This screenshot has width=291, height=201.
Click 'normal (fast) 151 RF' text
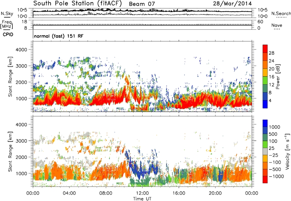59,36
